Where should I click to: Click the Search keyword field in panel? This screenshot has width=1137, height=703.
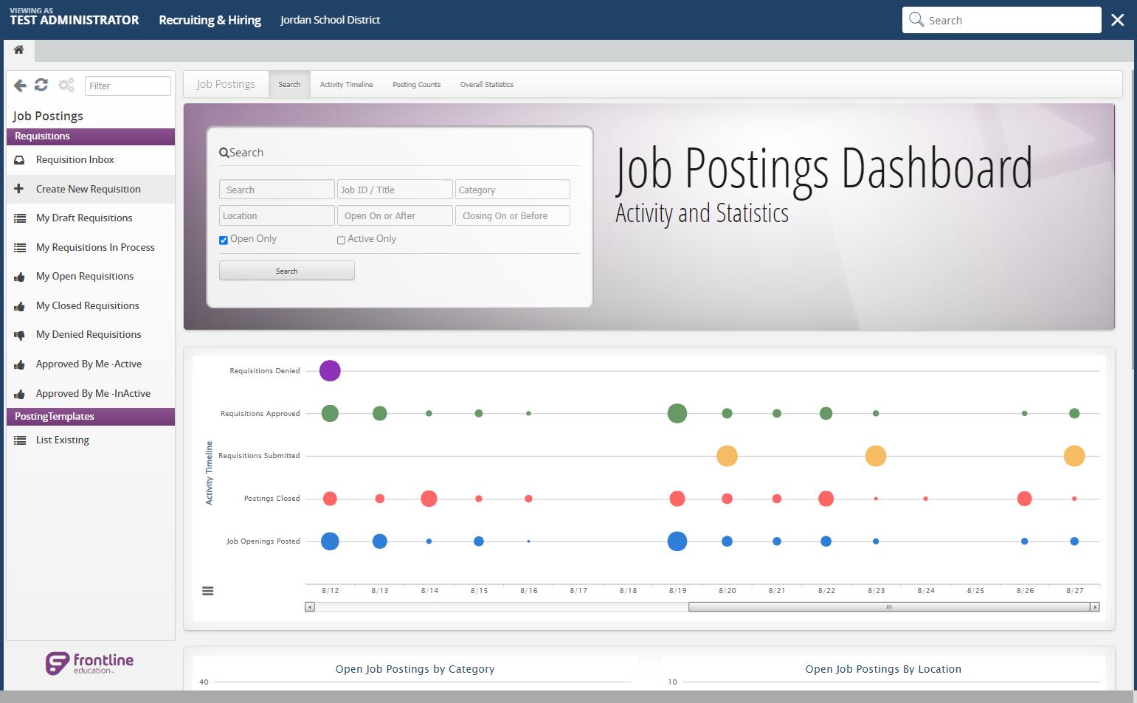pos(277,190)
